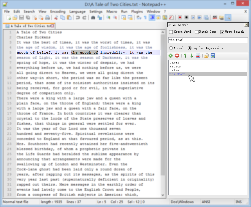This screenshot has height=207, width=251.
Task: Select the Normal search mode
Action: coord(171,48)
